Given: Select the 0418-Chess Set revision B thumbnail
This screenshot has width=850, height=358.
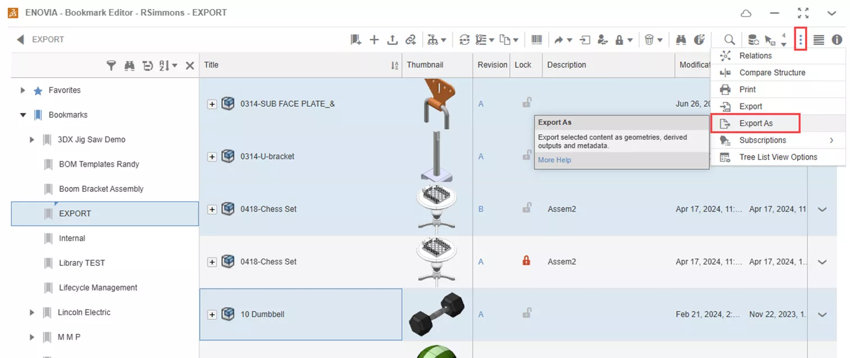Looking at the screenshot, I should (437, 209).
